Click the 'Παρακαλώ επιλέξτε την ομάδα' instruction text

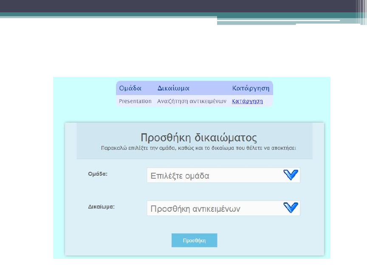[198, 149]
